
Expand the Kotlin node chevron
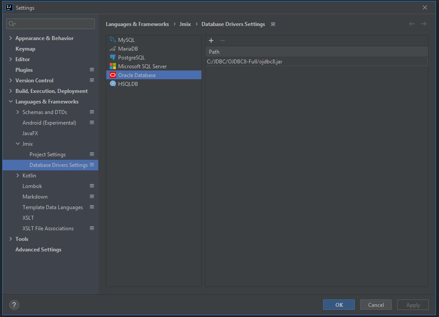[x=18, y=175]
